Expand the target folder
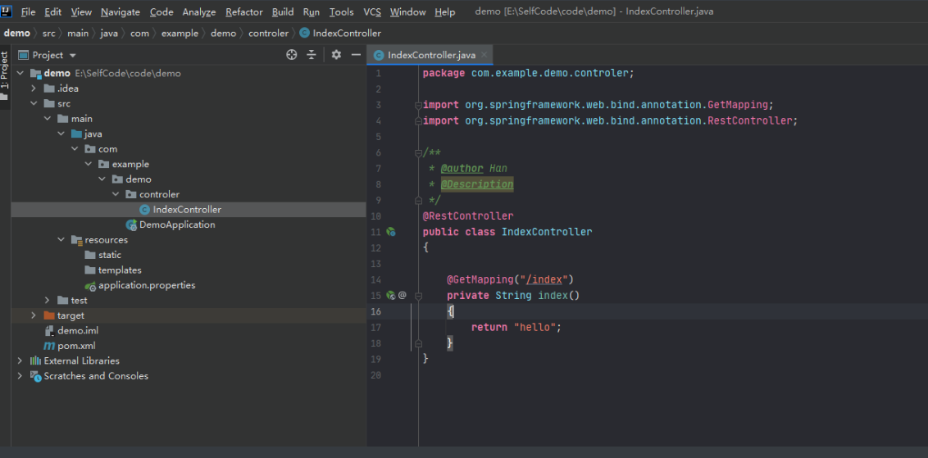 pyautogui.click(x=34, y=316)
